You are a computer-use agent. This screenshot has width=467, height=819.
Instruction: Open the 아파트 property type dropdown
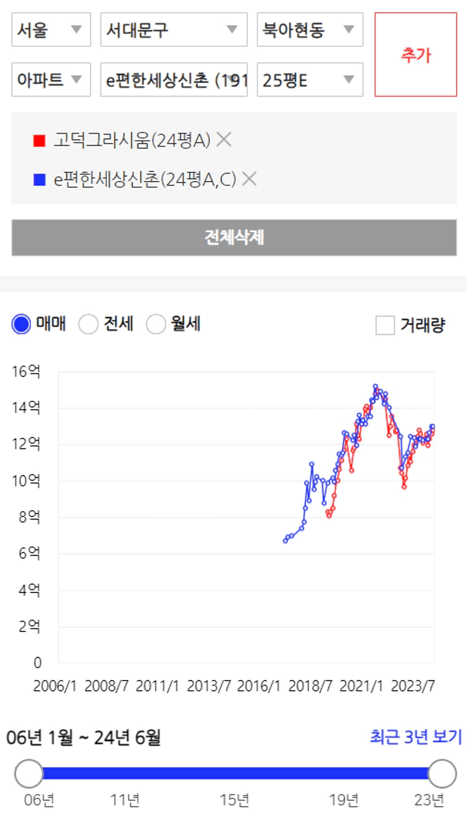[x=51, y=80]
